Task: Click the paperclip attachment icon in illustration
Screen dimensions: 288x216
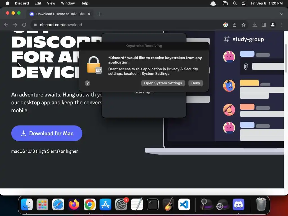Action: point(246,66)
